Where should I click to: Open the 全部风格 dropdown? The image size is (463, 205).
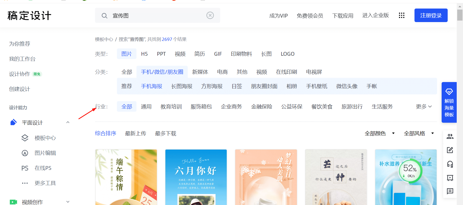(x=419, y=133)
